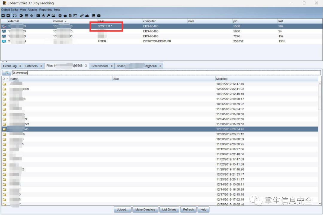Open the Reporting menu
Image resolution: width=323 pixels, height=215 pixels.
pos(46,10)
